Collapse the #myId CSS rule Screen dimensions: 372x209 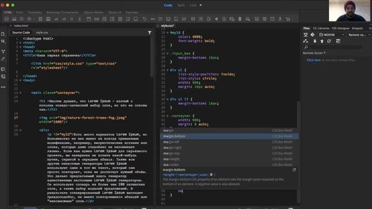coord(167,33)
